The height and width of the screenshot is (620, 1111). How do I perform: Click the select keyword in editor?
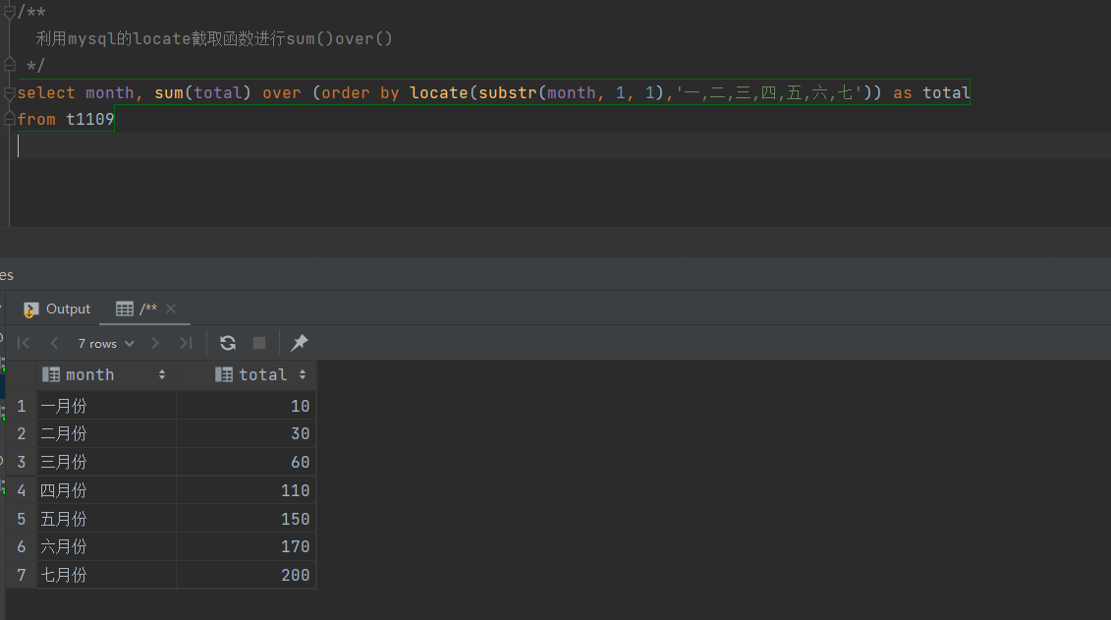click(x=46, y=92)
